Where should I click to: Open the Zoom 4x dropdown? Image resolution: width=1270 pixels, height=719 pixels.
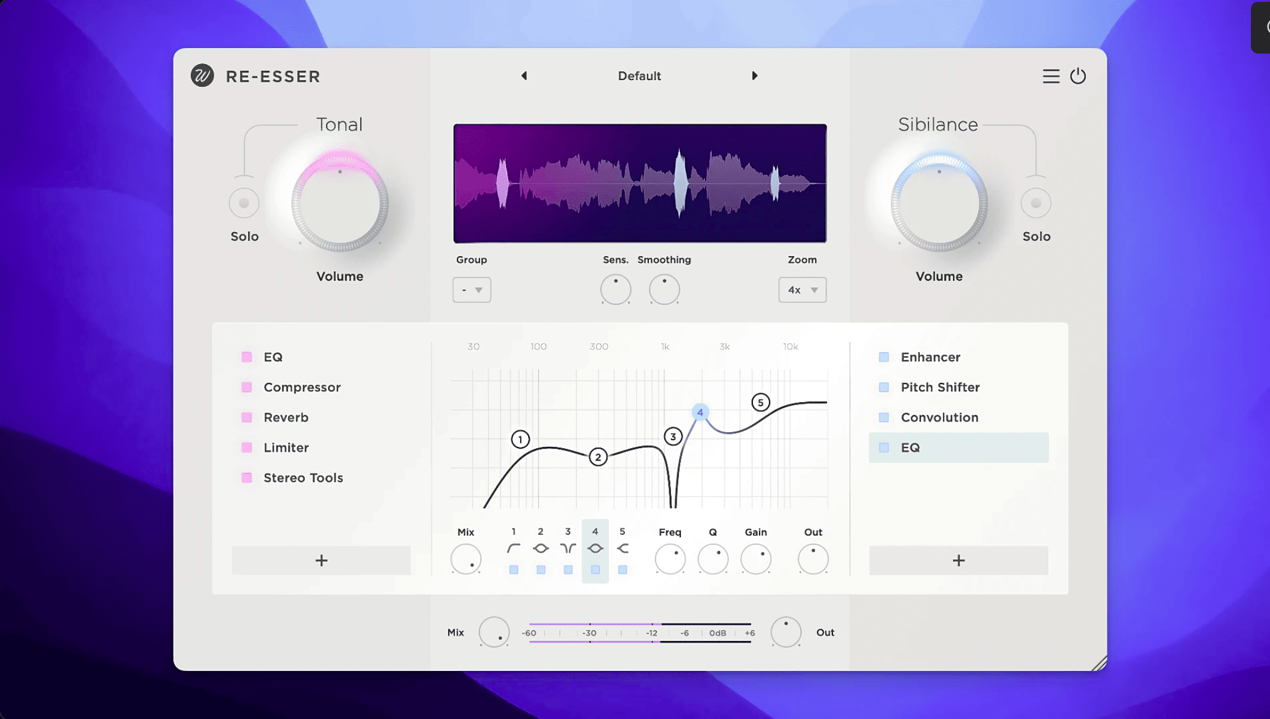click(802, 290)
